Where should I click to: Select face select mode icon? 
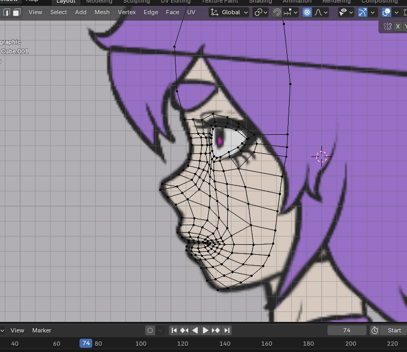(16, 12)
